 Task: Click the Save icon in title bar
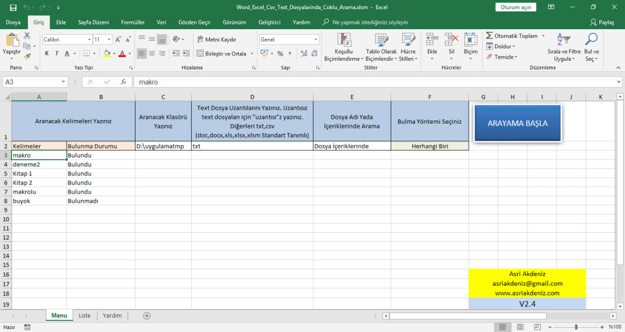tap(13, 7)
